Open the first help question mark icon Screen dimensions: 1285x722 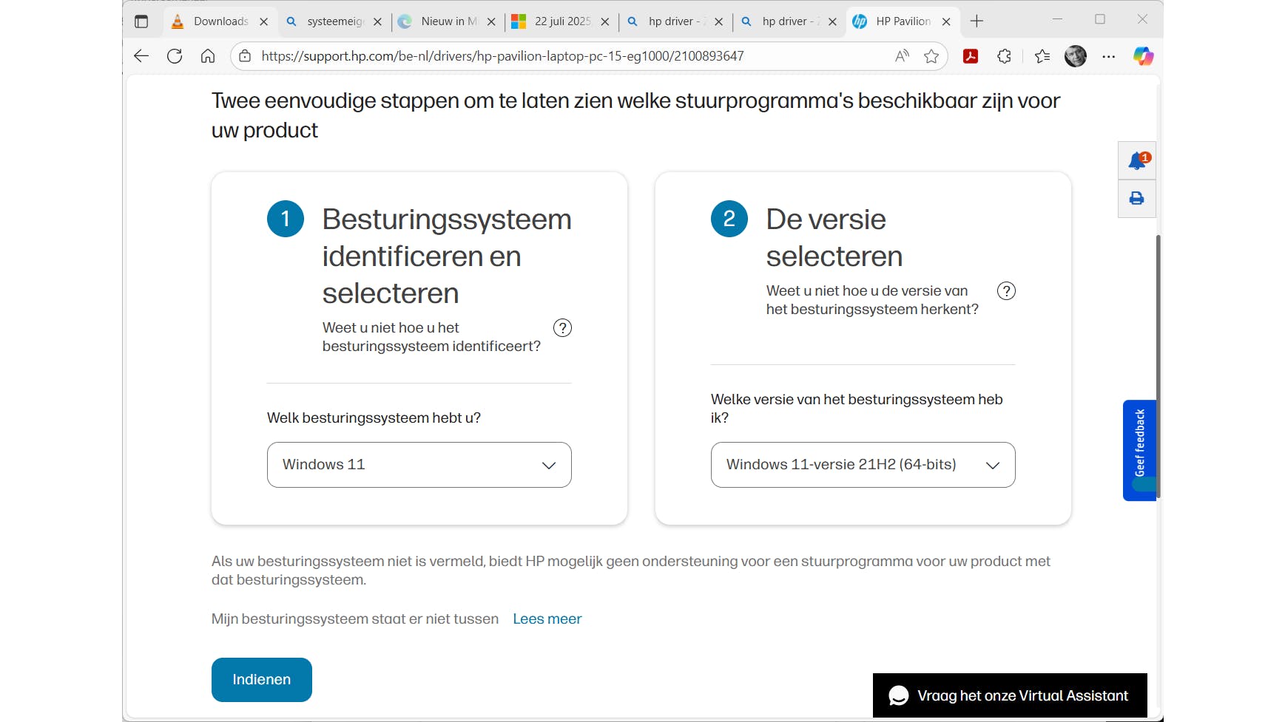(x=563, y=327)
